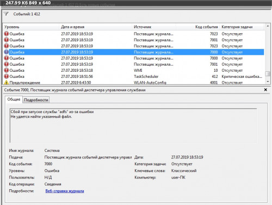
Task: Click inside the adfs error message box
Action: coord(133,126)
